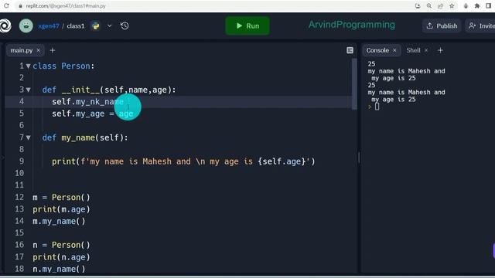The width and height of the screenshot is (495, 278).
Task: Toggle the editor pane layout icon
Action: click(x=350, y=50)
